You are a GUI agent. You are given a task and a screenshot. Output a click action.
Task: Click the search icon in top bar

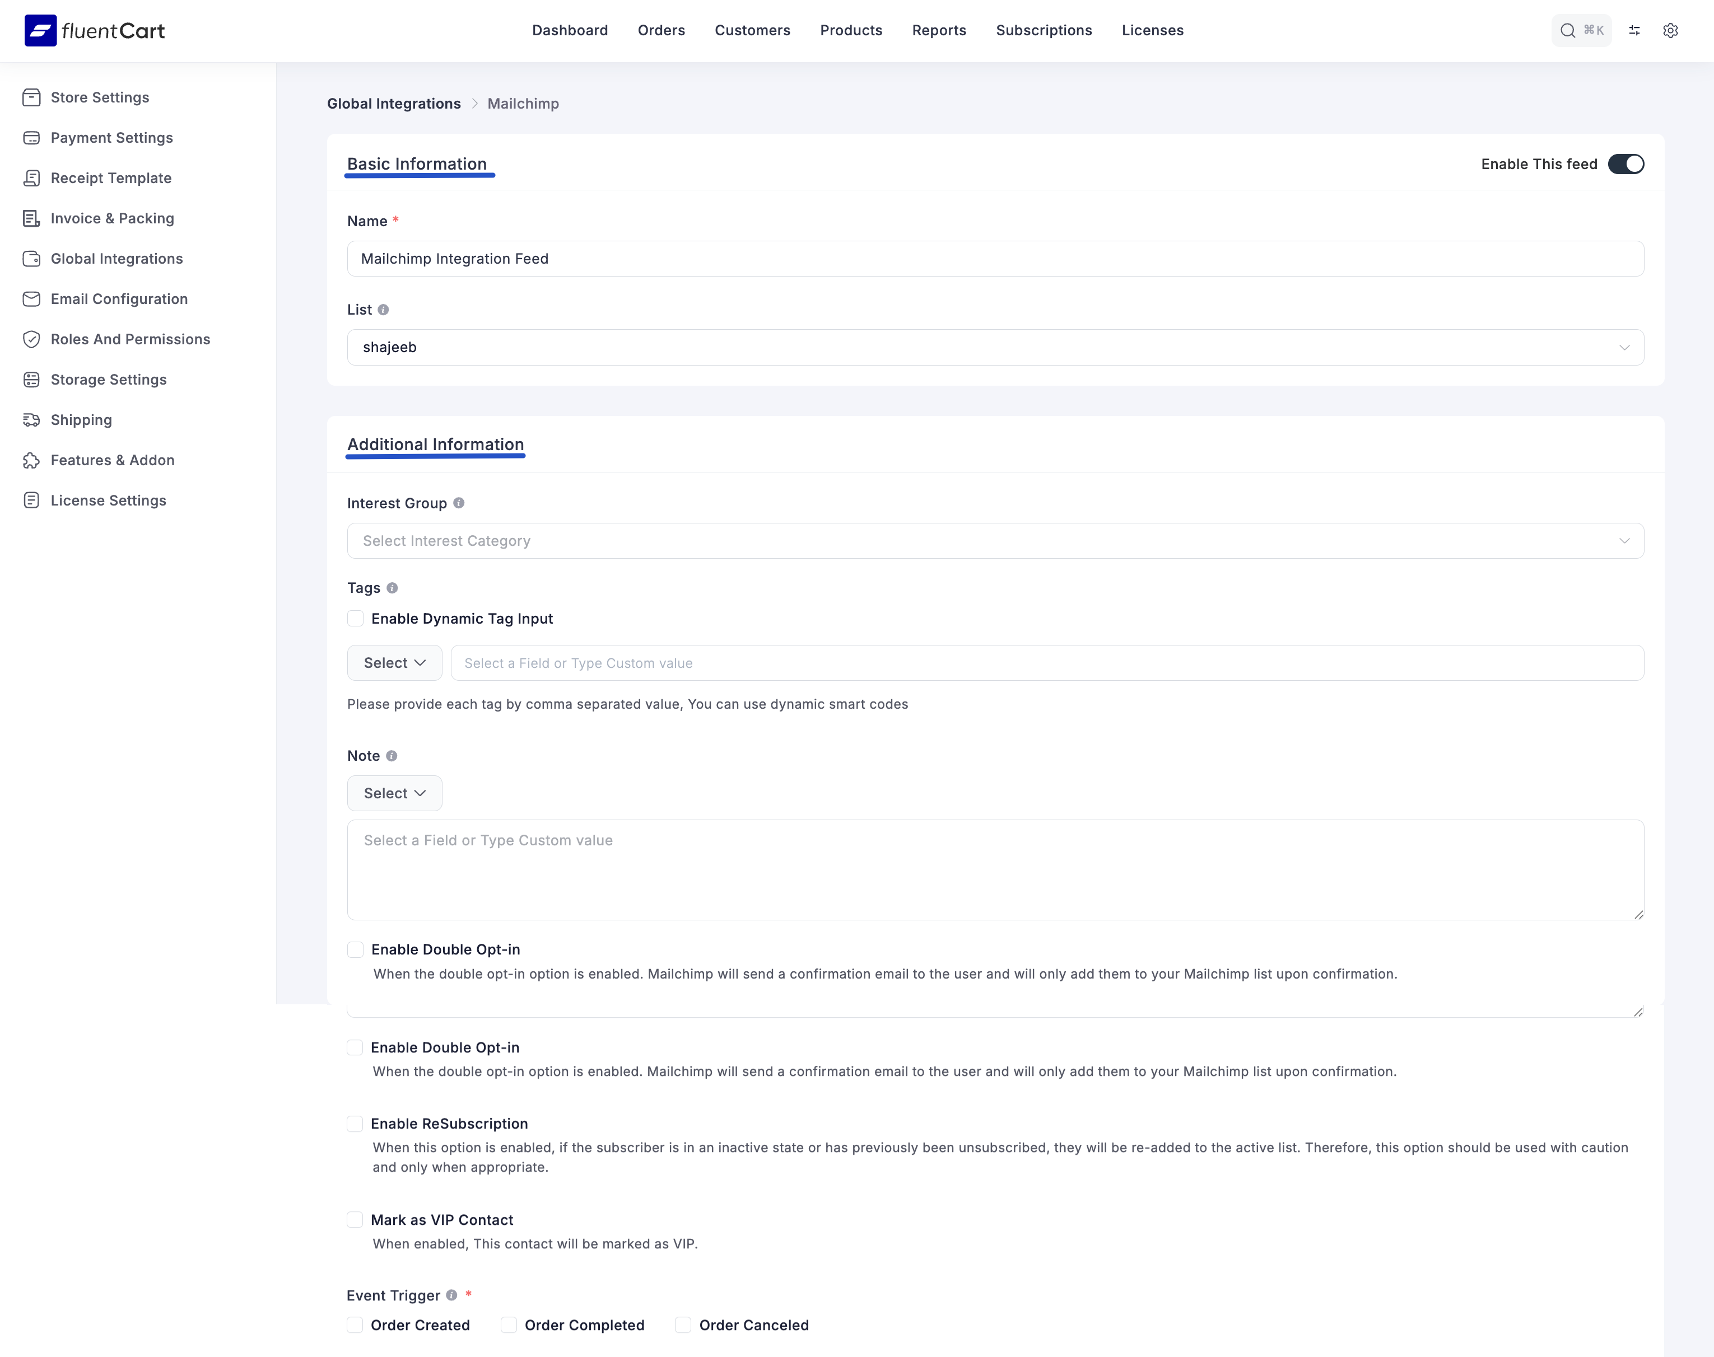pos(1567,30)
